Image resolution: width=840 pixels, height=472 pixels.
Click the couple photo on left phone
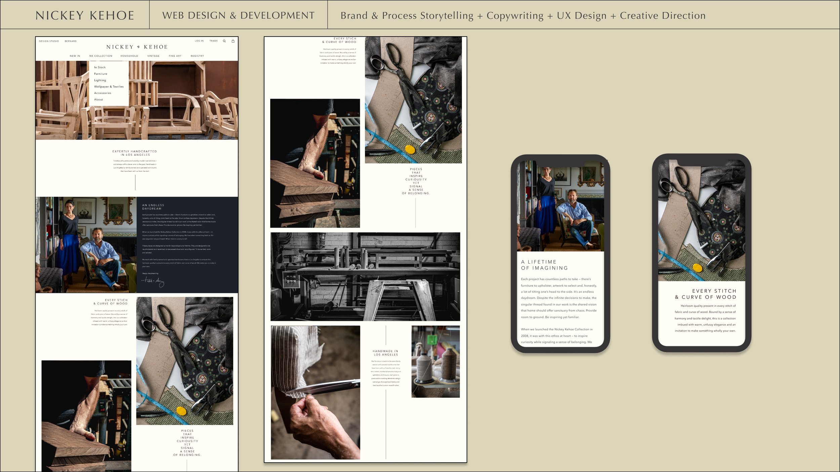point(560,206)
